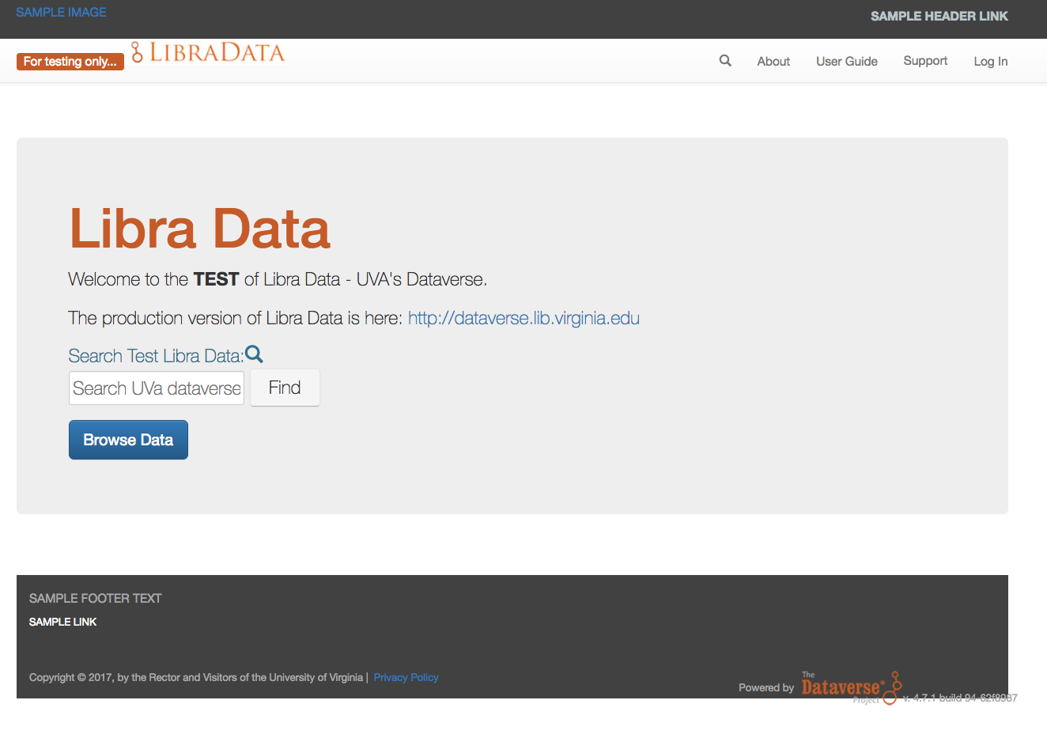Open the About menu item
Viewport: 1047px width, 753px height.
click(x=773, y=62)
